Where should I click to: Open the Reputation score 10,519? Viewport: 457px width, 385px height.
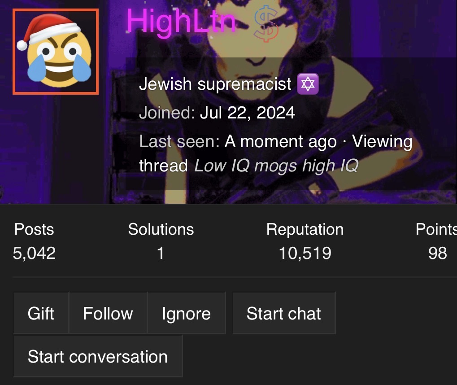305,253
